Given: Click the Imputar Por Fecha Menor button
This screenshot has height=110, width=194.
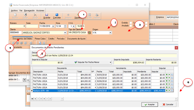Looking at the screenshot, I should [x=87, y=62].
